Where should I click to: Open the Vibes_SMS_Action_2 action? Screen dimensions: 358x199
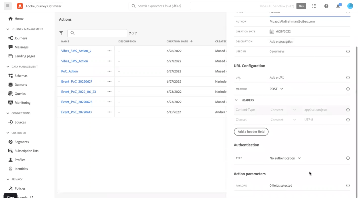pos(76,51)
